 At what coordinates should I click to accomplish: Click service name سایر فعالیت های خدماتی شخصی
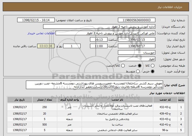click(117, 130)
